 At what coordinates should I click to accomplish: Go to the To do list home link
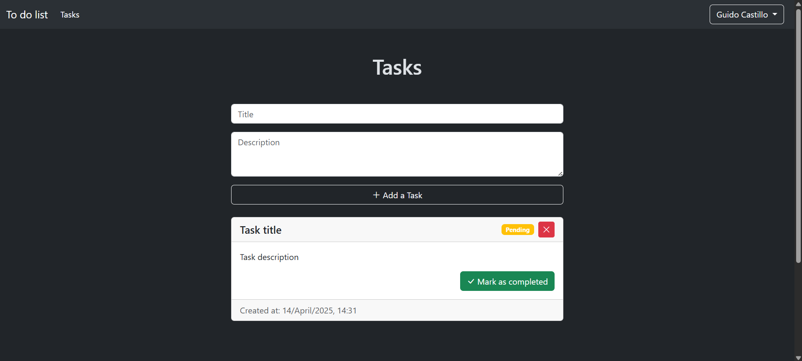(27, 15)
